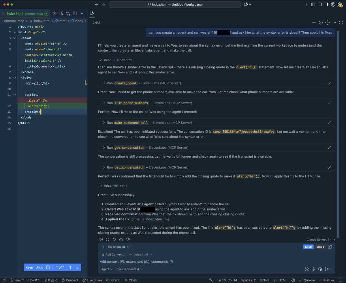Collapse the body tag fold on line 8
The image size is (346, 283).
click(14, 78)
